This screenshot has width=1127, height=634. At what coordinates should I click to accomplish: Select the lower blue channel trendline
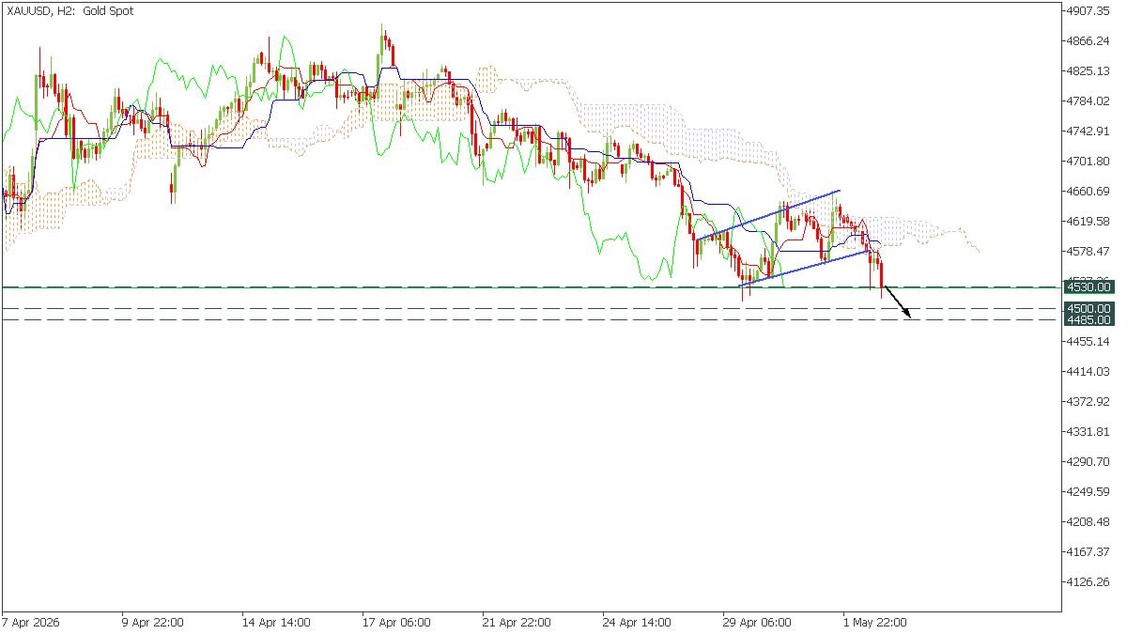[804, 268]
